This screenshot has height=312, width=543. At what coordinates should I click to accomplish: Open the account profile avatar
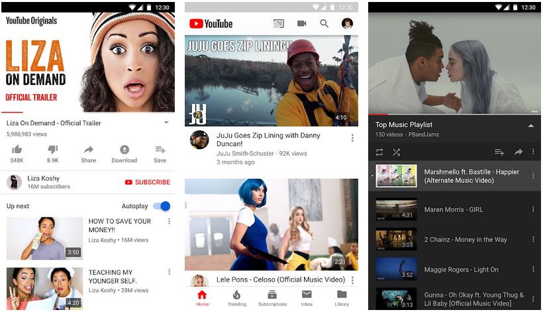coord(347,24)
